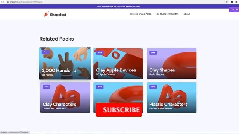Reload the page with the browser refresh icon
The width and height of the screenshot is (239, 134).
click(3, 2)
